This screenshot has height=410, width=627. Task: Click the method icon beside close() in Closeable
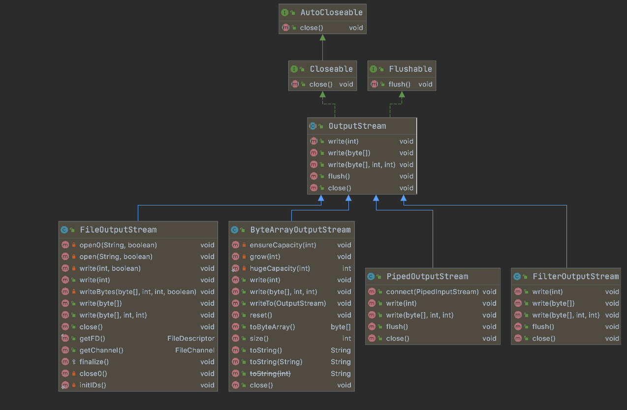pyautogui.click(x=295, y=84)
